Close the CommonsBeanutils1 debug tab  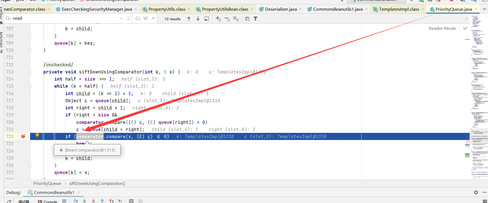coord(78,192)
